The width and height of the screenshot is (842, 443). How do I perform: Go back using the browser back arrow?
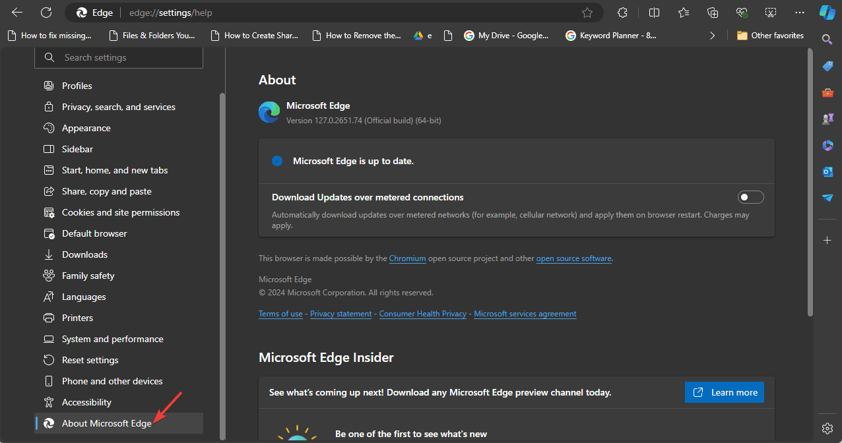[x=17, y=13]
